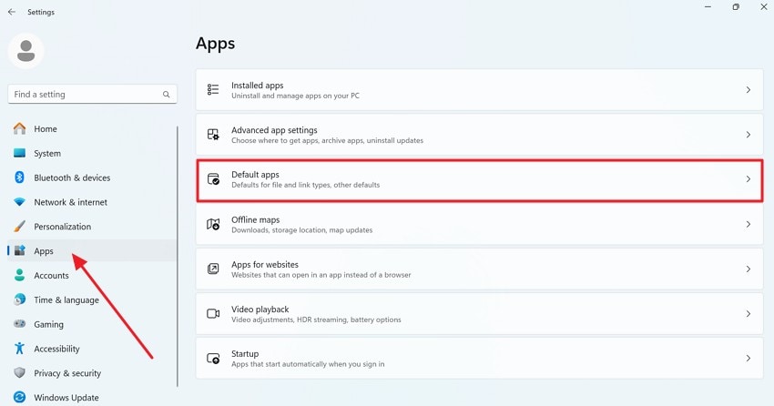Open Apps for websites chevron arrow
The image size is (774, 406).
749,269
